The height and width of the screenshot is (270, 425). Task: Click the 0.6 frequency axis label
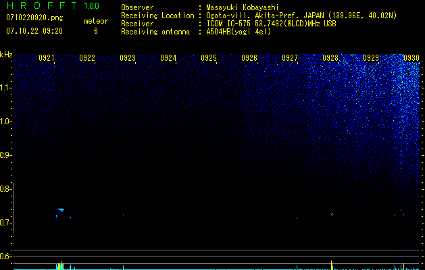[x=5, y=256]
